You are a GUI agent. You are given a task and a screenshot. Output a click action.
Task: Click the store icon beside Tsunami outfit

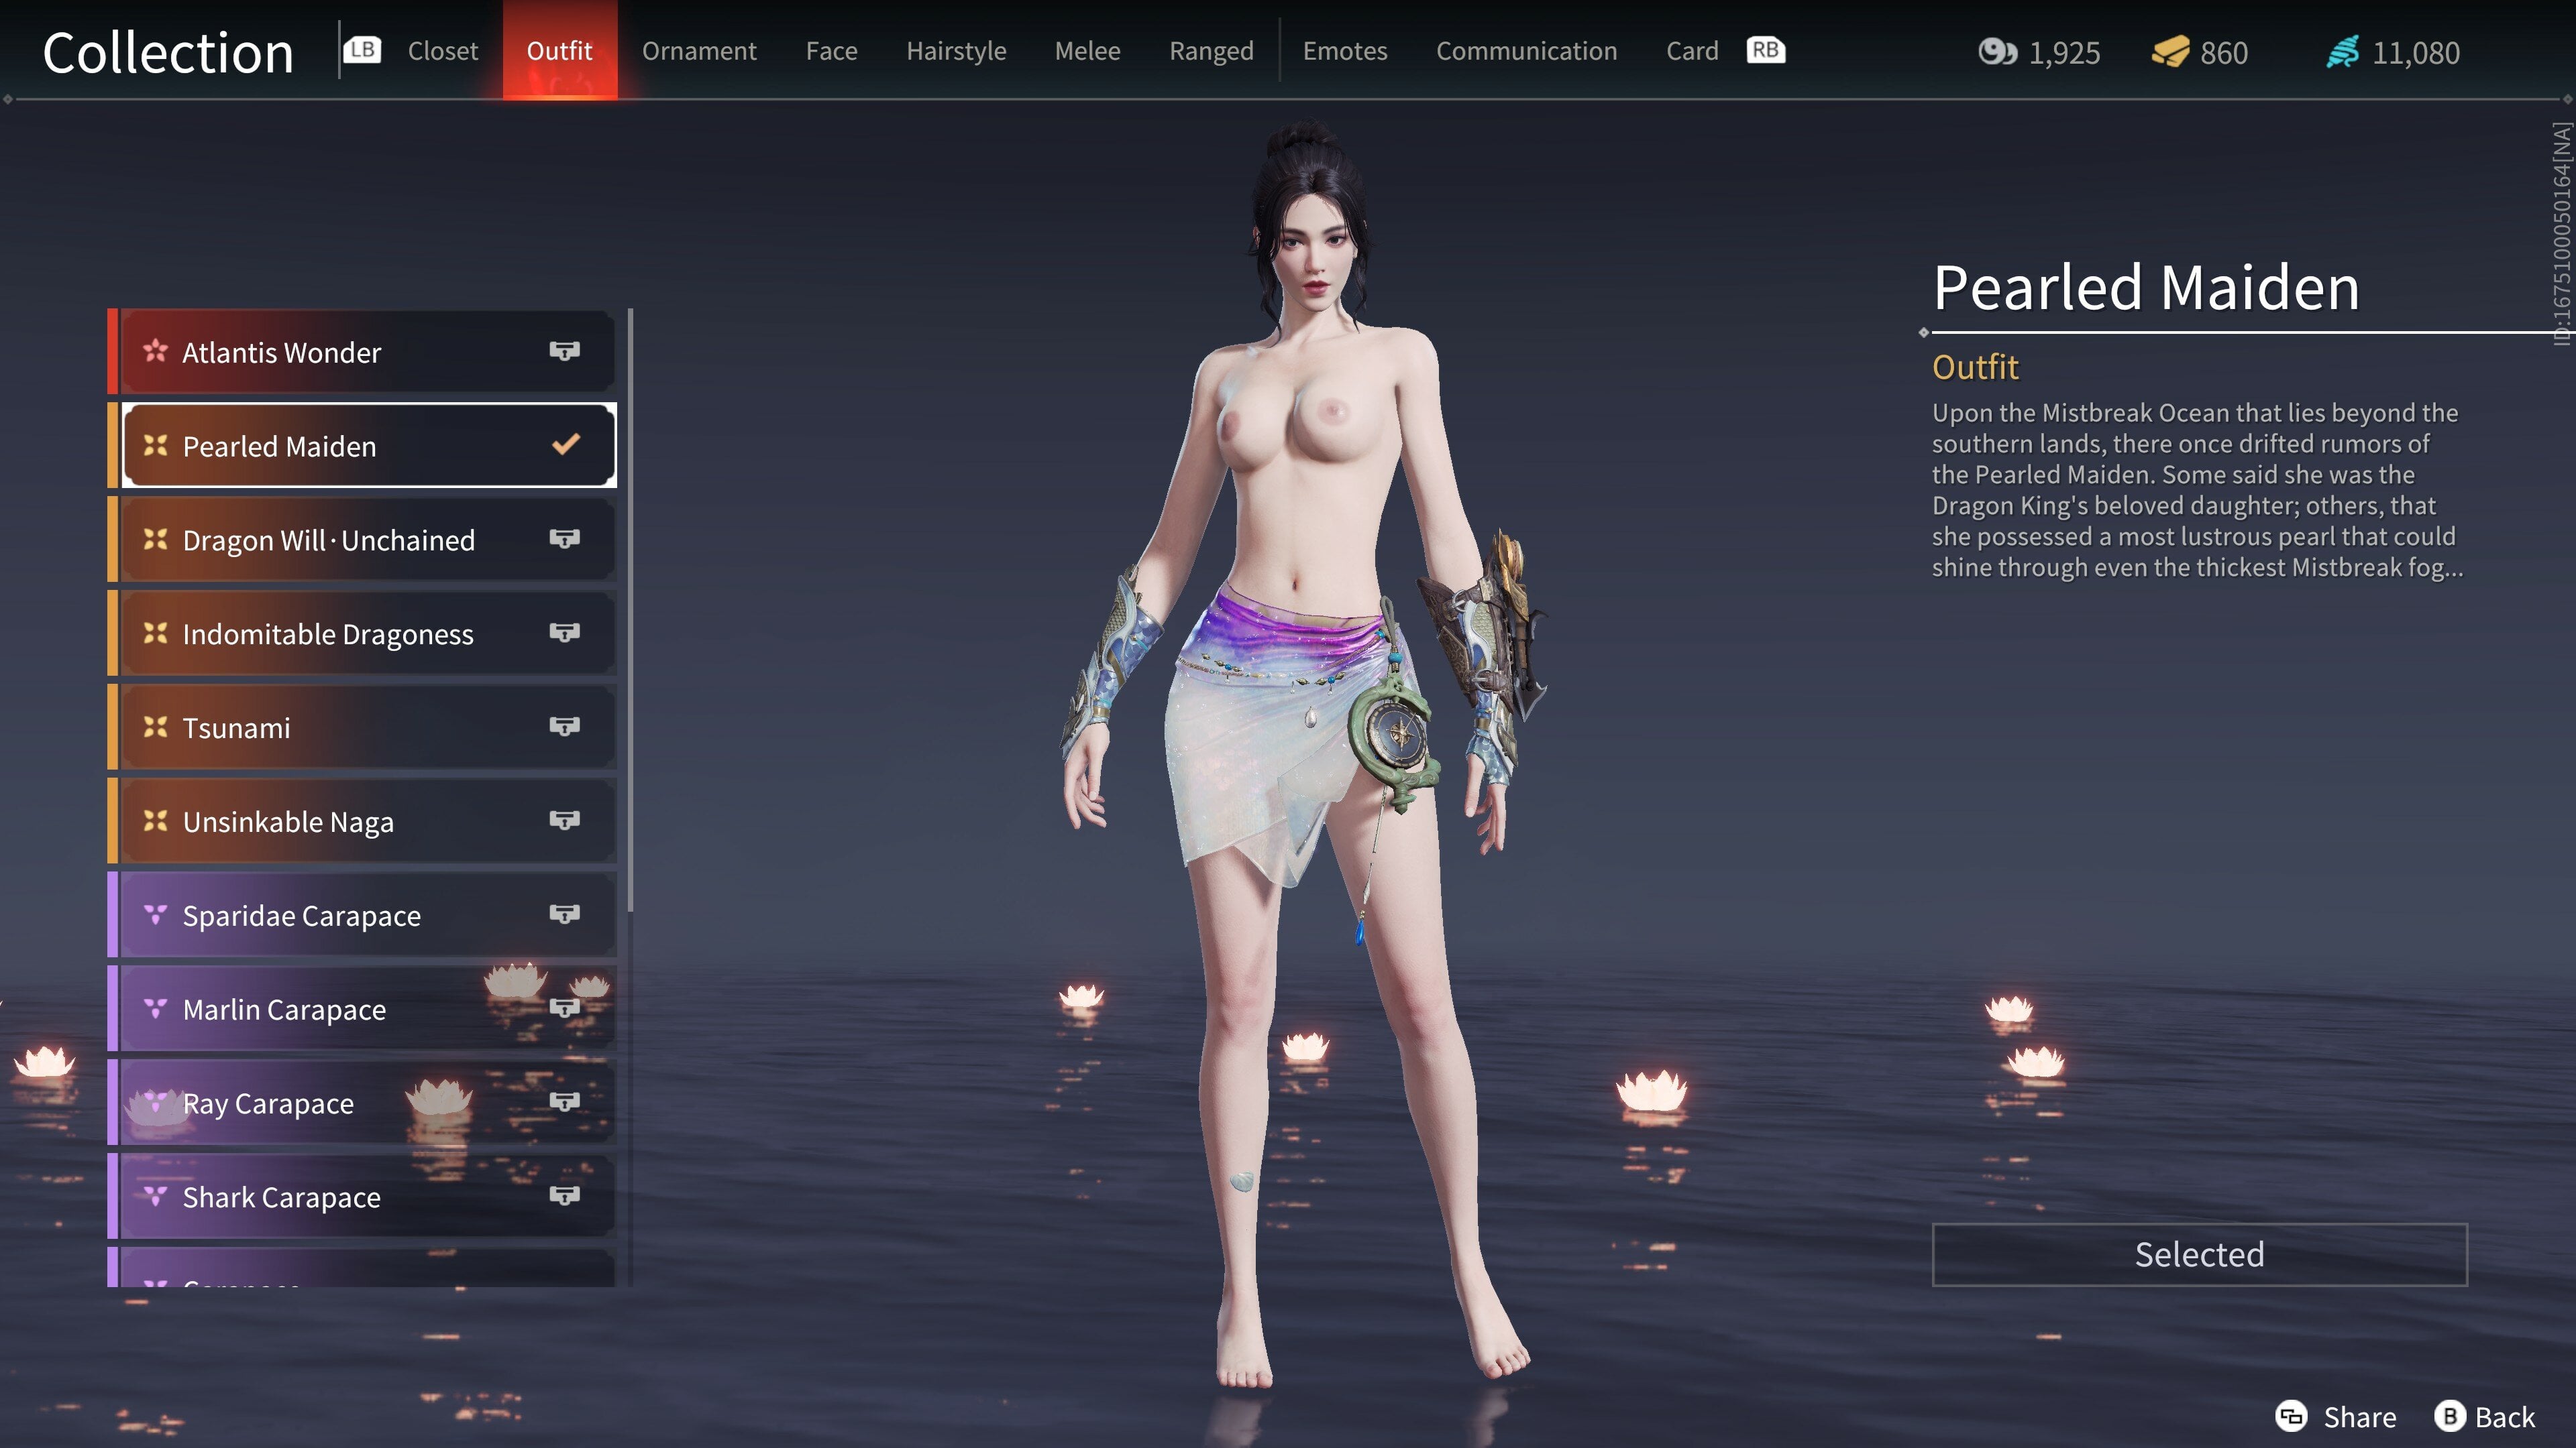click(565, 727)
